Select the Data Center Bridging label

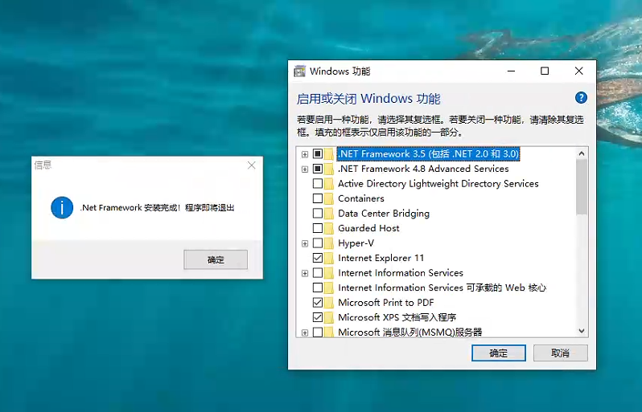point(384,214)
